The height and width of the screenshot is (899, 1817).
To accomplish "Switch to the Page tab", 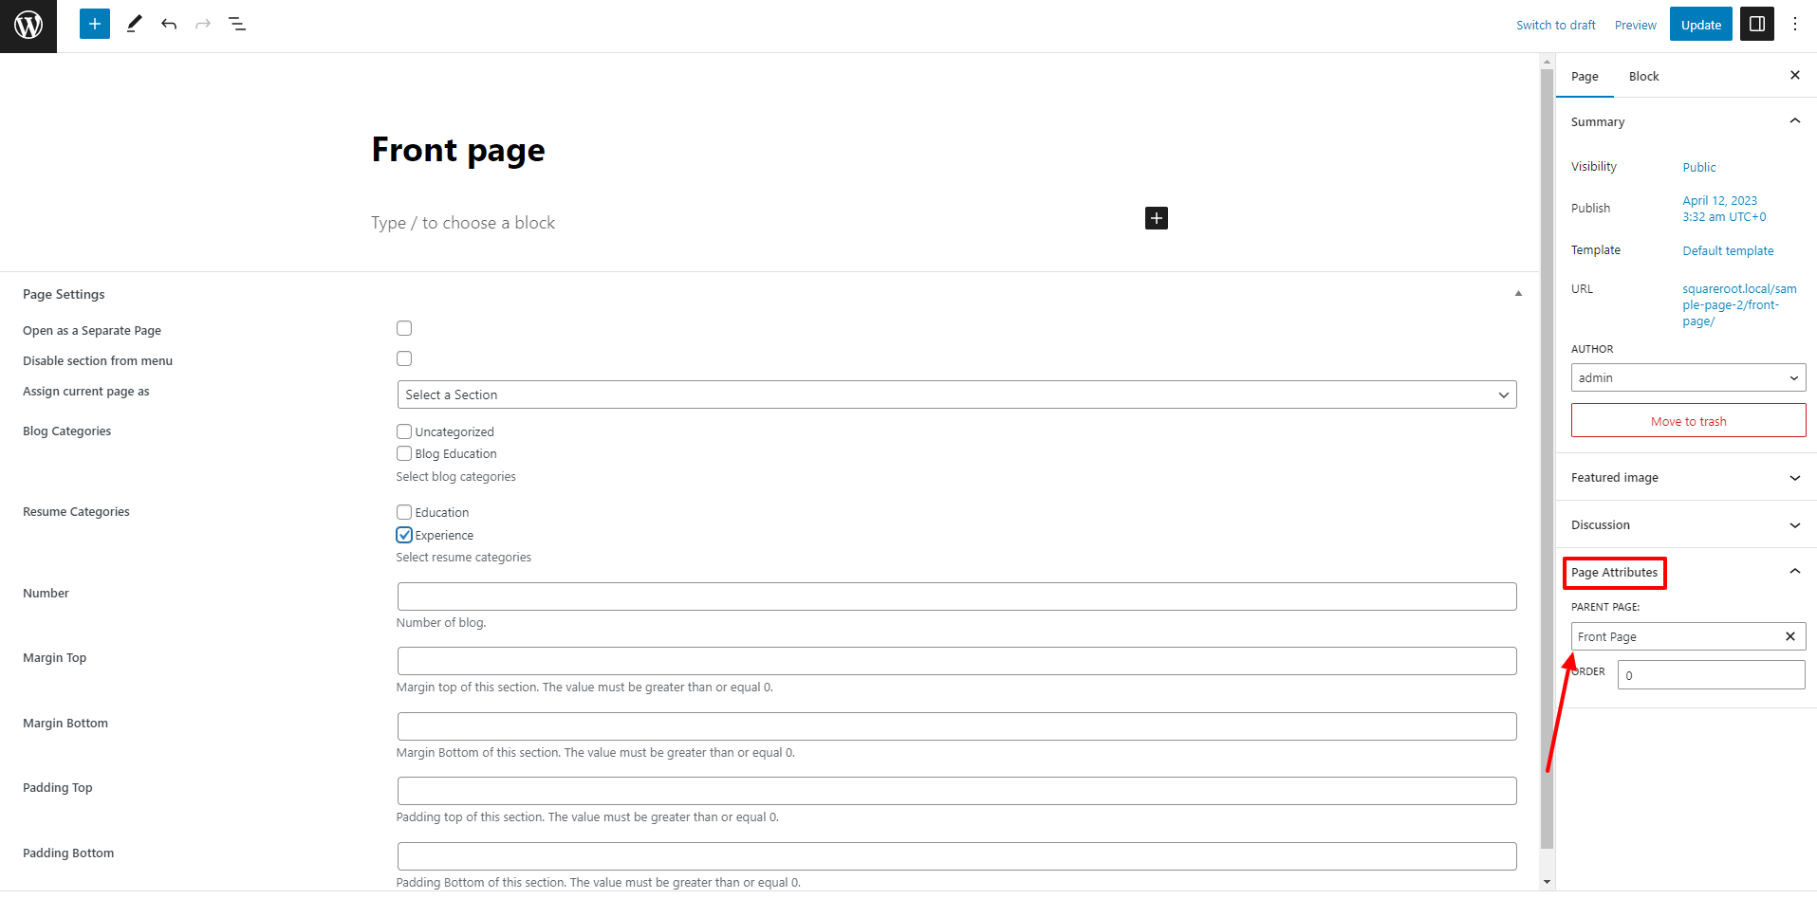I will 1585,76.
